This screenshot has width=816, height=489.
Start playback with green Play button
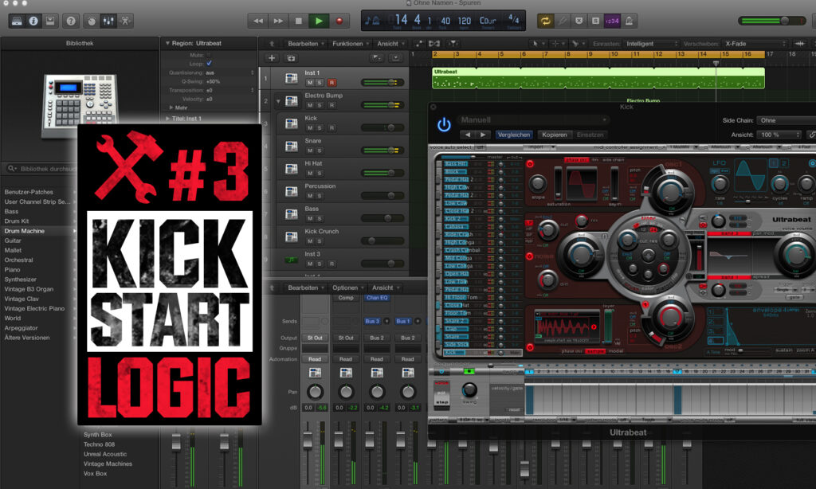[319, 21]
